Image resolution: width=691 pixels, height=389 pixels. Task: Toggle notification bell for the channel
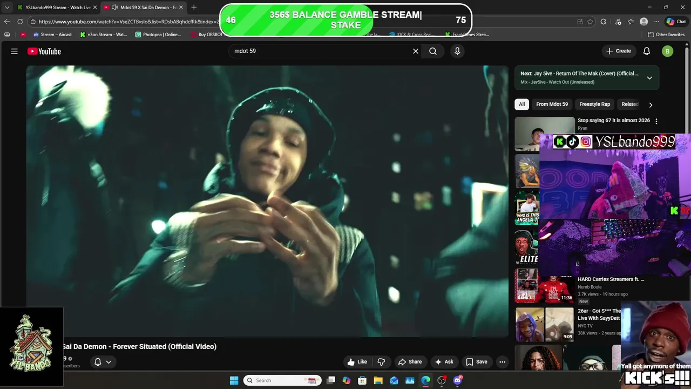point(103,362)
